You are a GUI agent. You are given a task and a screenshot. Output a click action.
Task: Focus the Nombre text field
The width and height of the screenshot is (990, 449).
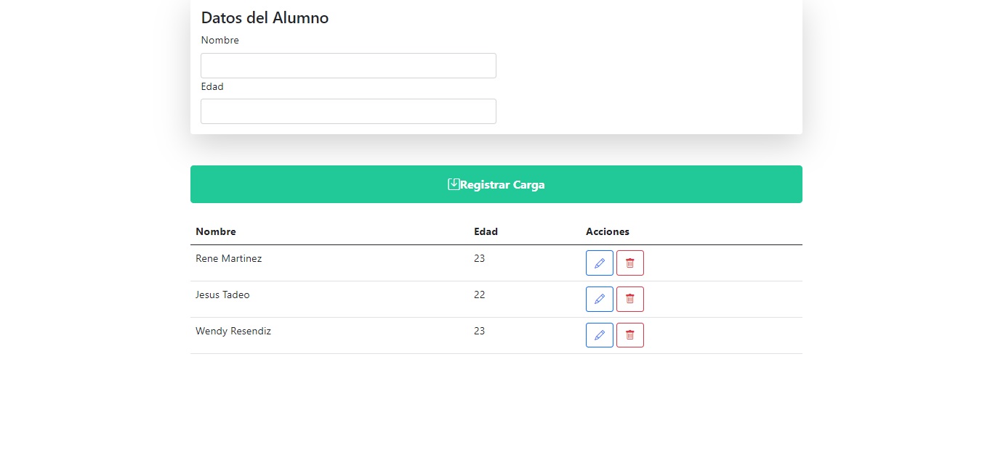pyautogui.click(x=348, y=65)
